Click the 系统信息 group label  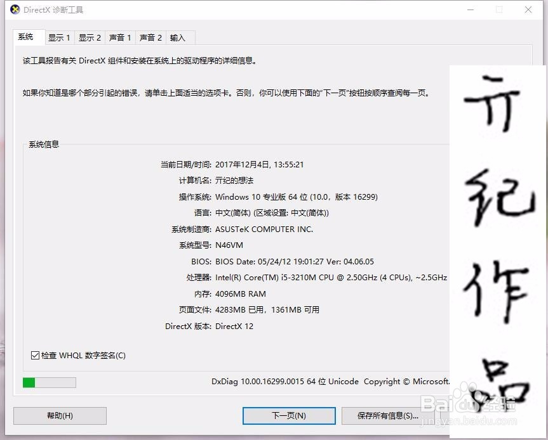pyautogui.click(x=44, y=144)
